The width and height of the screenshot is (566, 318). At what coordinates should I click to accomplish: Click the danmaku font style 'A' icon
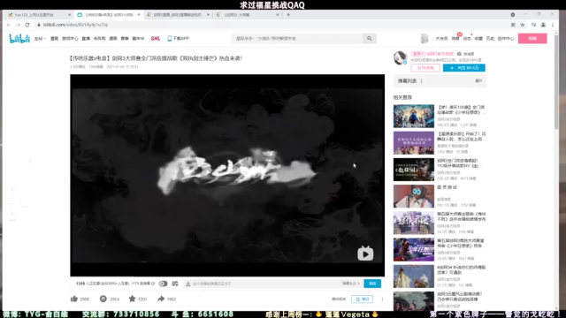coord(188,284)
